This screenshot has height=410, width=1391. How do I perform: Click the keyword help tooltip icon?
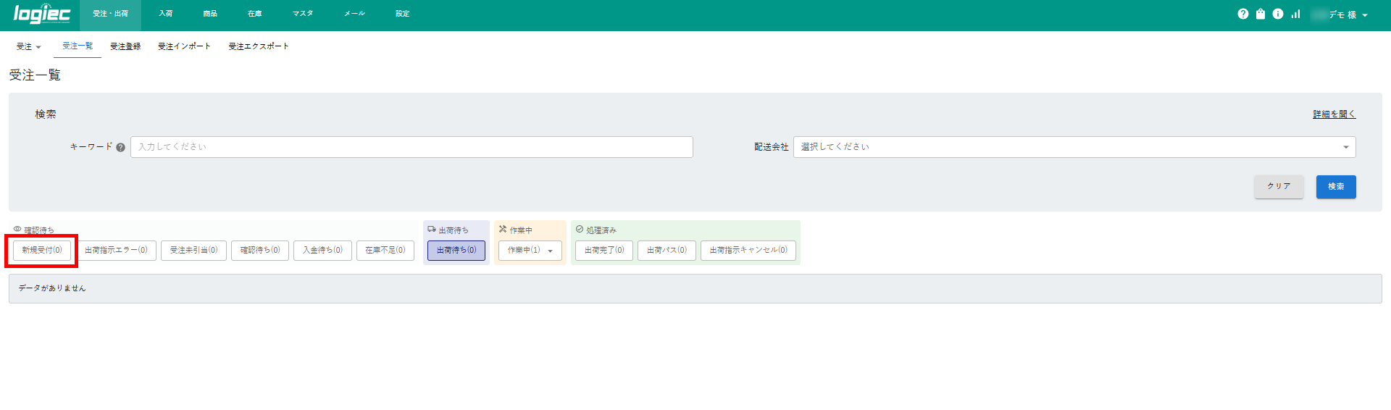click(x=121, y=148)
